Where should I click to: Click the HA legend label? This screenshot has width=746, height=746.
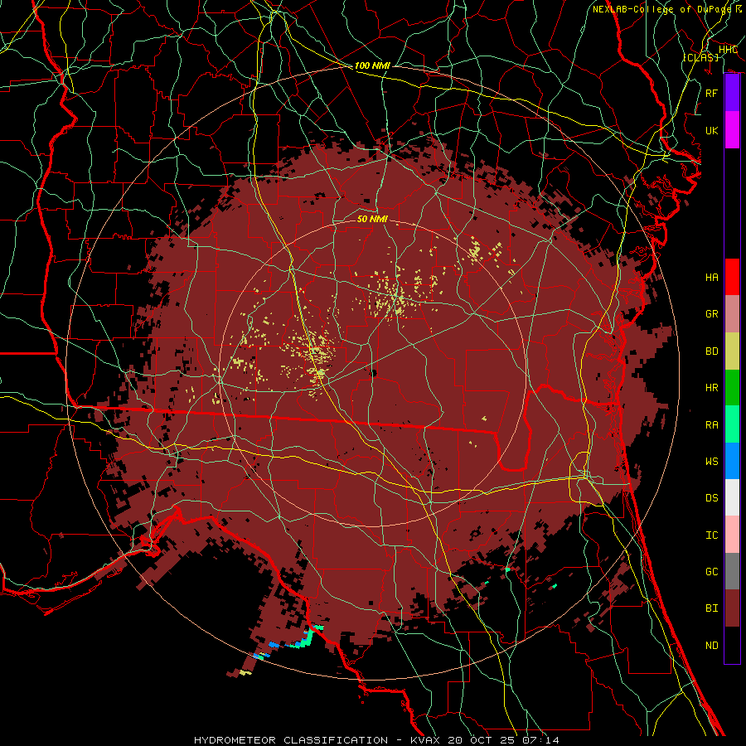[x=712, y=278]
